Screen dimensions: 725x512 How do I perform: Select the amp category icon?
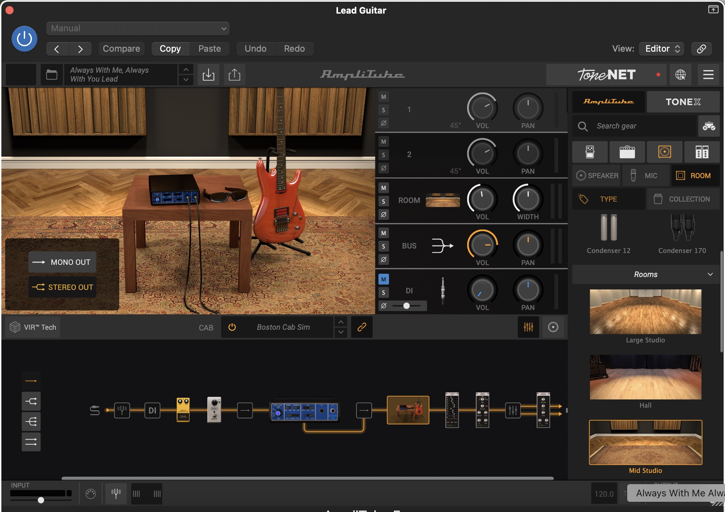click(x=627, y=152)
